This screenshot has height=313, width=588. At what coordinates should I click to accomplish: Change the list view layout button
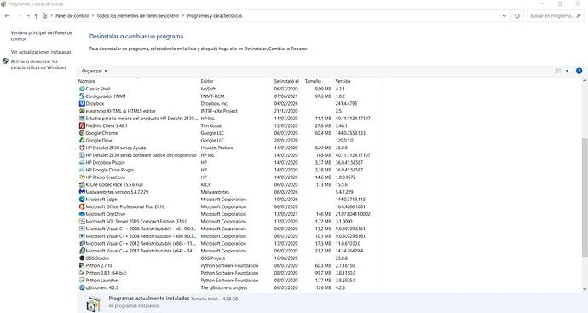click(558, 71)
